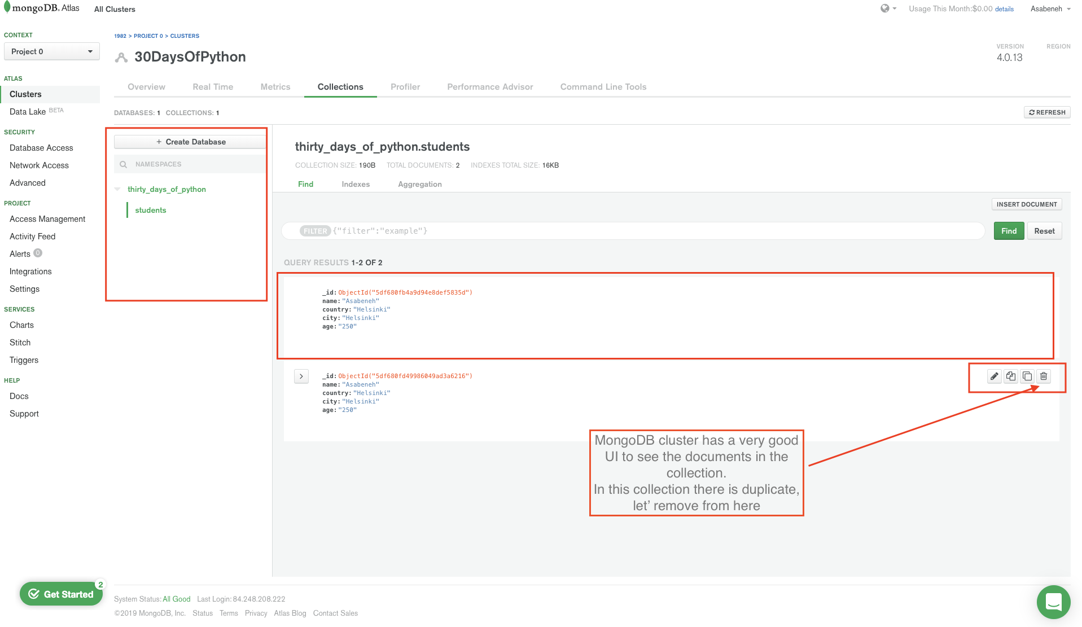
Task: Open the chat support bubble icon
Action: 1053,602
